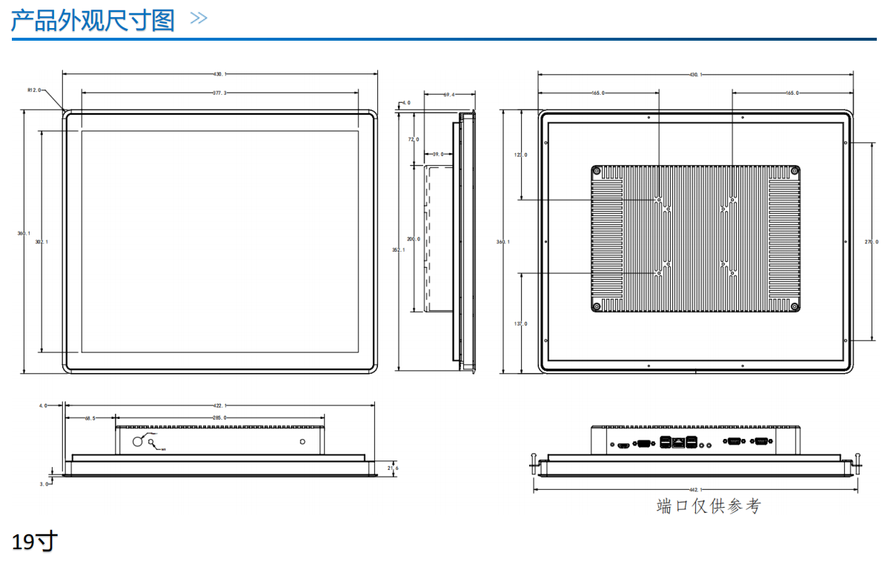Viewport: 882px width, 561px height.
Task: Click the R12.0 corner radius label
Action: tap(34, 90)
